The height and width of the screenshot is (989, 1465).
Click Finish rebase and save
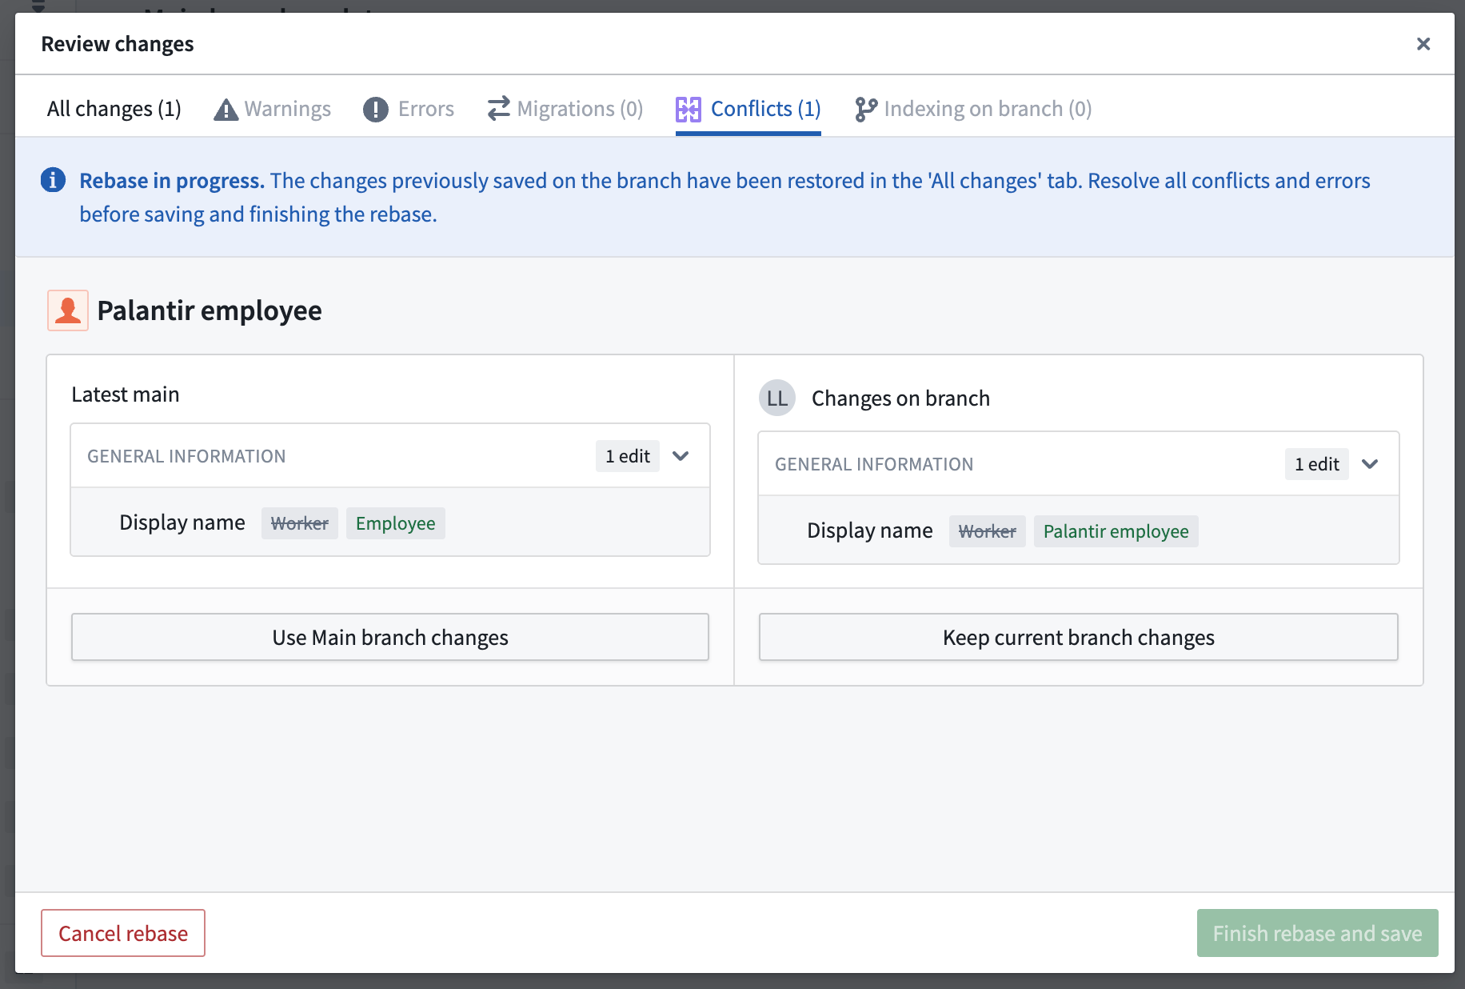(x=1316, y=933)
